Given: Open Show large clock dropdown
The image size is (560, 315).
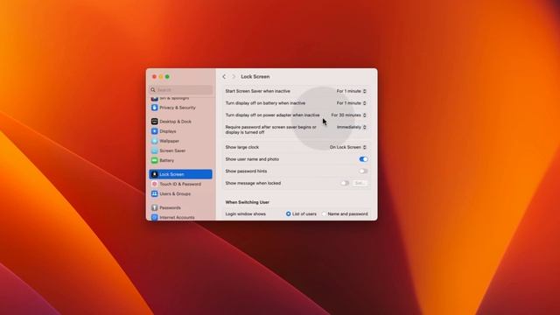Looking at the screenshot, I should pyautogui.click(x=348, y=147).
